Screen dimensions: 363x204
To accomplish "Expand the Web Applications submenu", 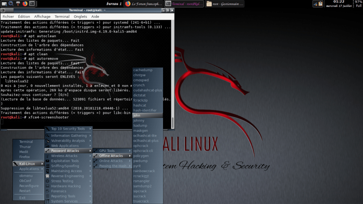I will tap(68, 146).
